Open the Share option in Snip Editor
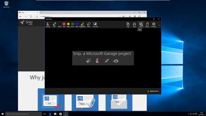 coord(134,24)
